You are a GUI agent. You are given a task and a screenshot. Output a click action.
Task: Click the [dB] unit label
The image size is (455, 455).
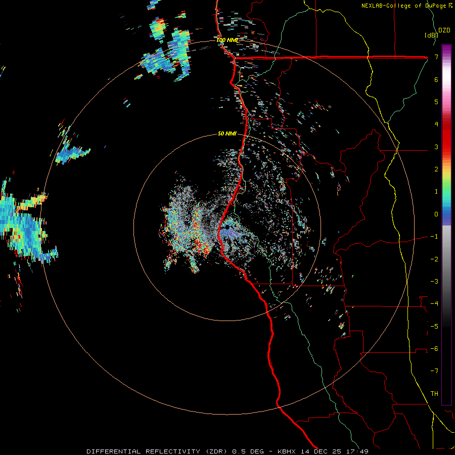[x=431, y=35]
